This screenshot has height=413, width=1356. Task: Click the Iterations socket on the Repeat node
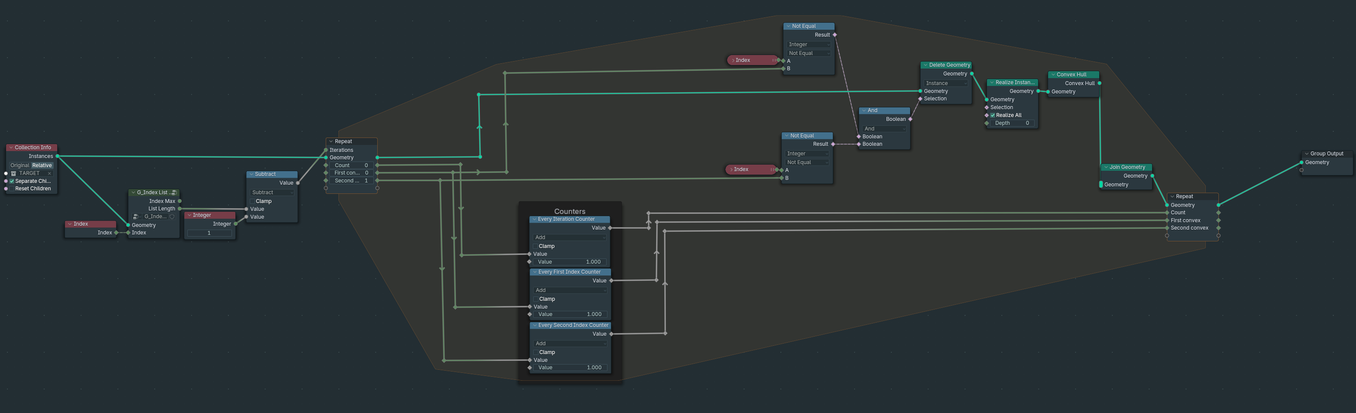[326, 150]
